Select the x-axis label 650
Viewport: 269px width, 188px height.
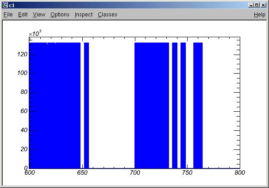point(82,172)
